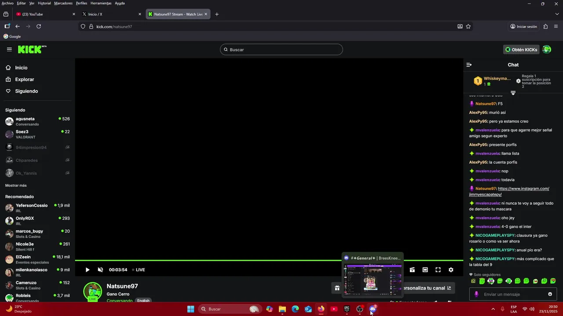This screenshot has height=316, width=563.
Task: Close the Natsune97 Stream tab
Action: tap(205, 14)
